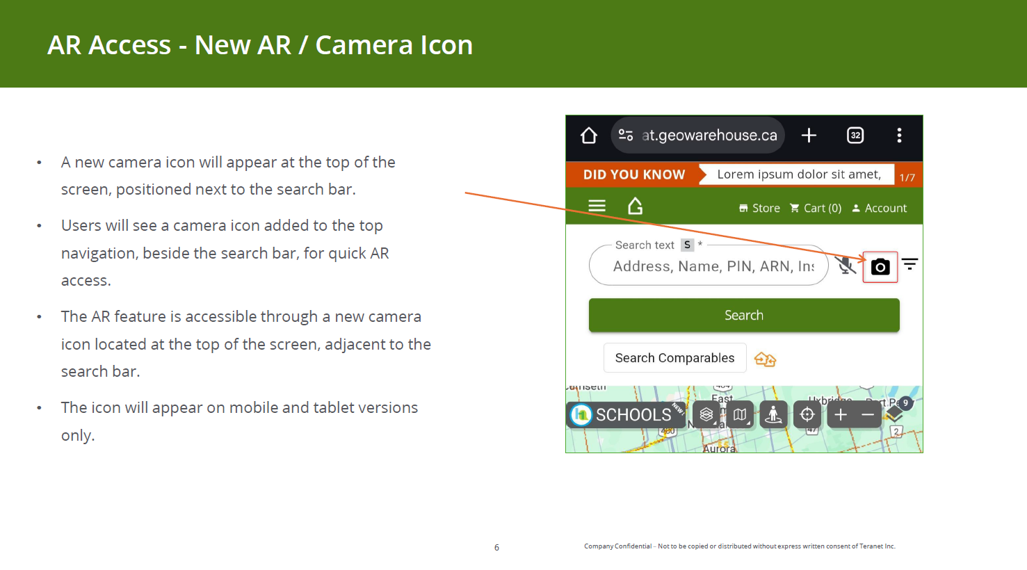Image resolution: width=1027 pixels, height=570 pixels.
Task: Click the muted microphone voice search icon
Action: pos(846,266)
